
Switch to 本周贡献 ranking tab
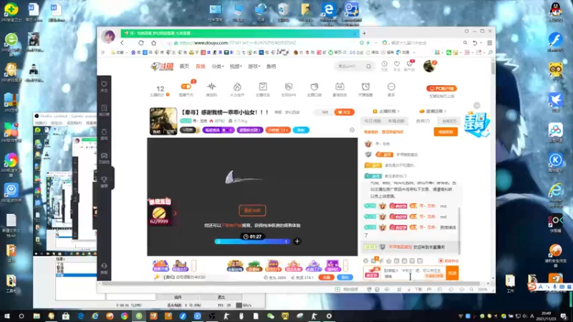(396, 121)
